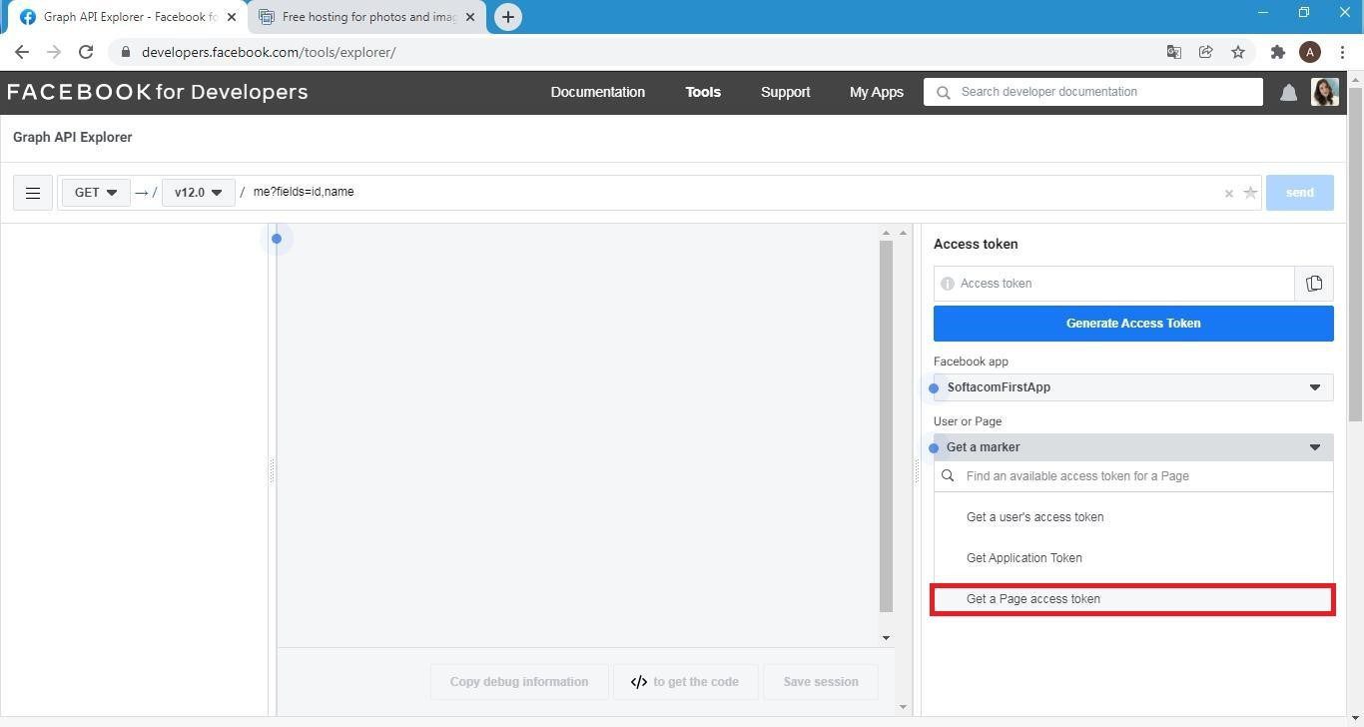Open the Chrome profile avatar A
The image size is (1364, 727).
(1310, 52)
